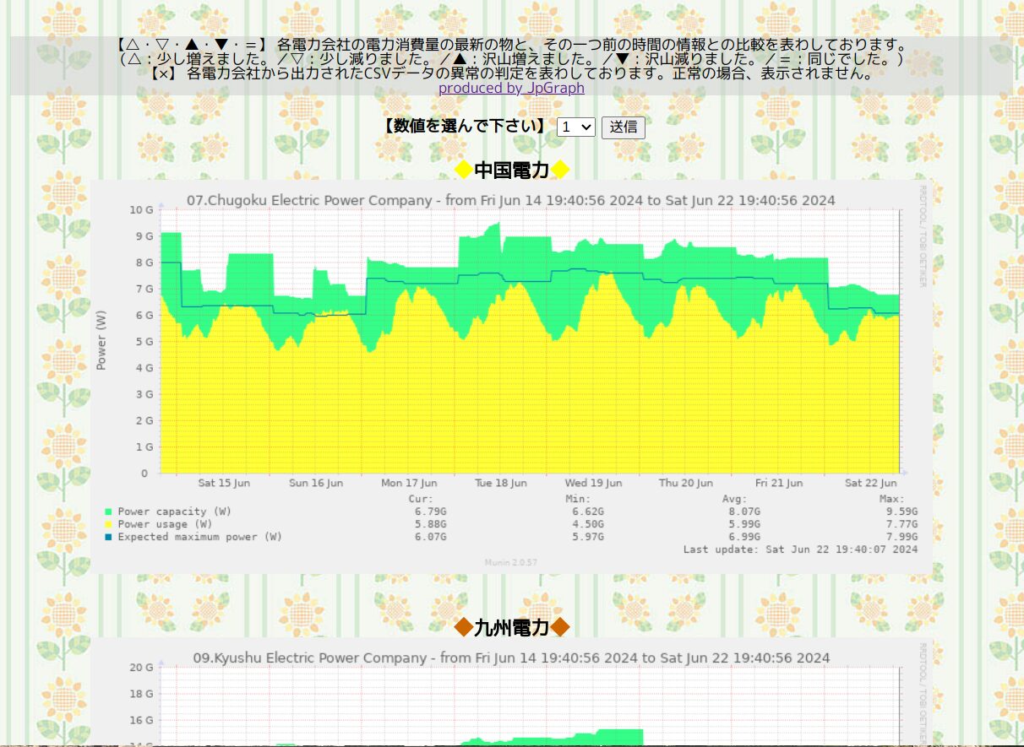Screen dimensions: 1024x747
Task: Click the Thu 20 Jun axis label
Action: tap(686, 484)
